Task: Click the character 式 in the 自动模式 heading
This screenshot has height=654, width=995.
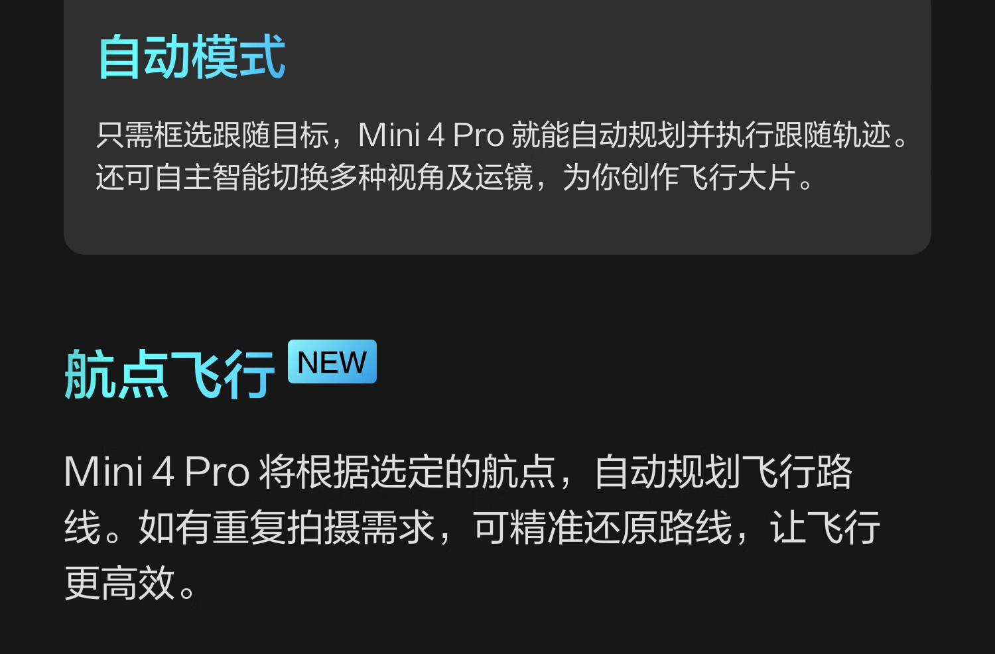Action: pos(263,57)
